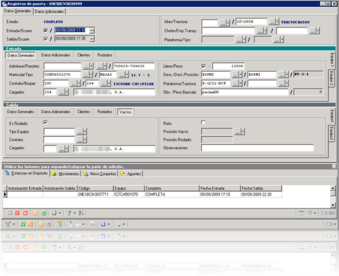
Task: Click the A-Z sort icon
Action: coord(81,213)
